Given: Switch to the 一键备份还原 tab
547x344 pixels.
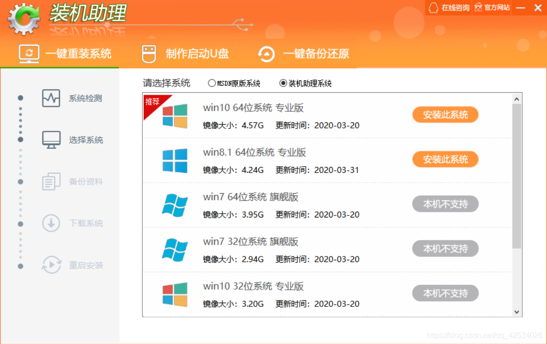Looking at the screenshot, I should coord(303,54).
